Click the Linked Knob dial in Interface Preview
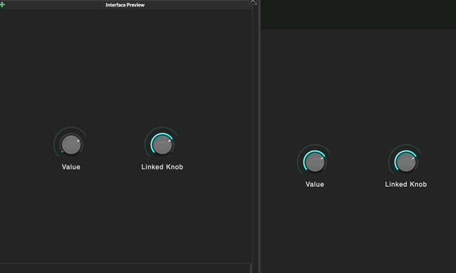The image size is (456, 273). pos(162,144)
